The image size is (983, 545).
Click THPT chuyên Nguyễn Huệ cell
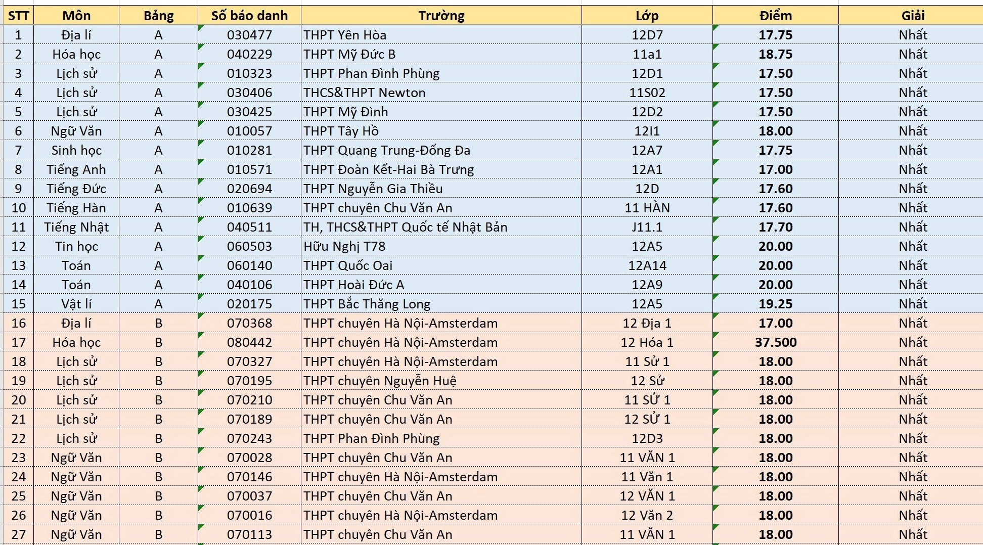441,381
